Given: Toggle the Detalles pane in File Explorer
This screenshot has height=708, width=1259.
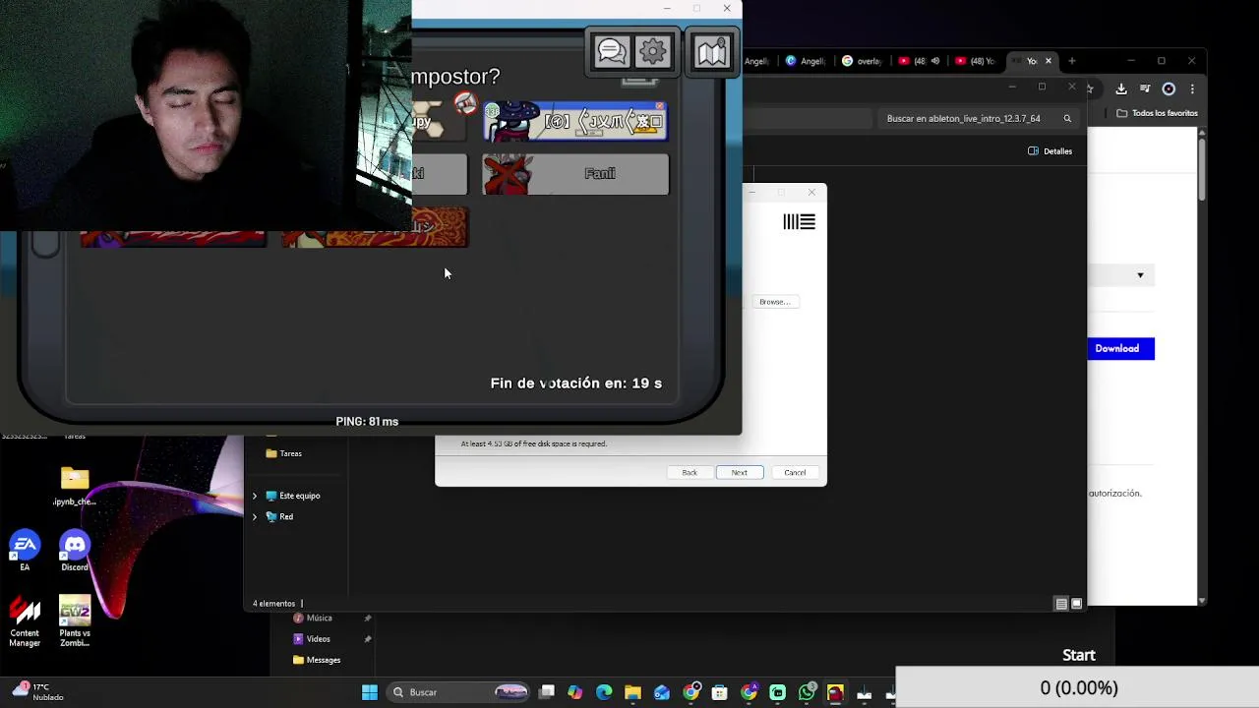Looking at the screenshot, I should [x=1049, y=151].
